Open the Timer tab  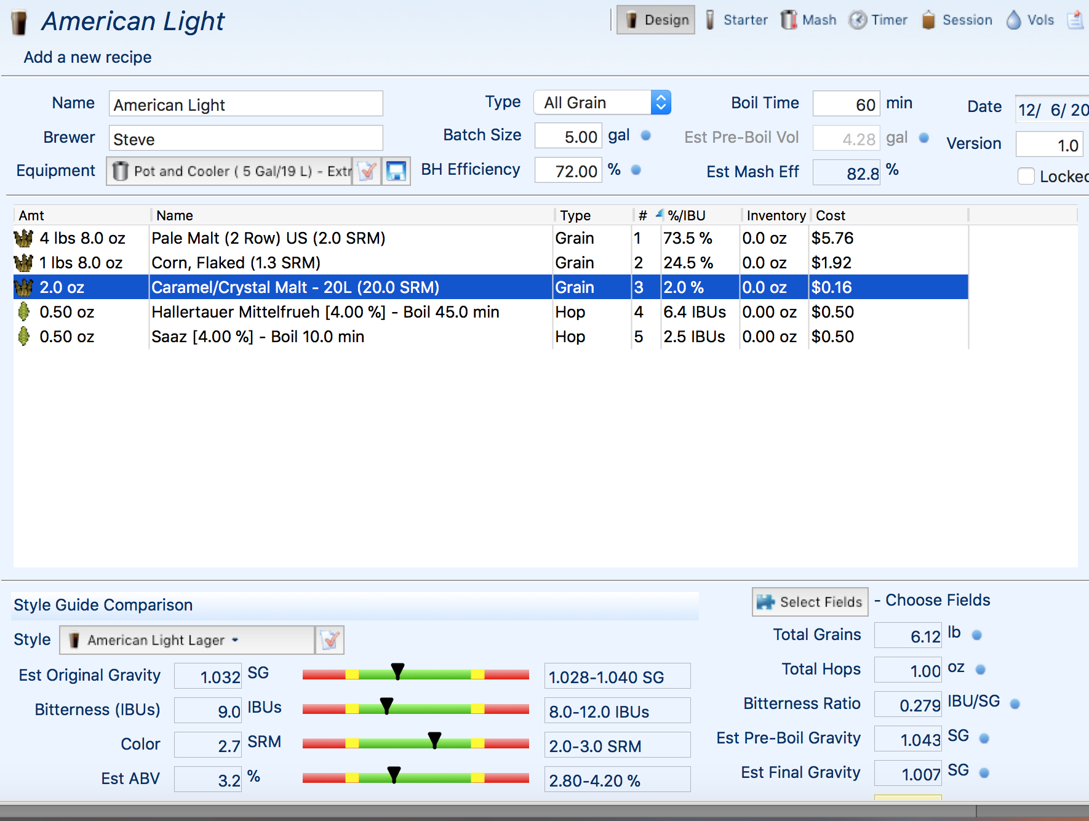(x=878, y=20)
